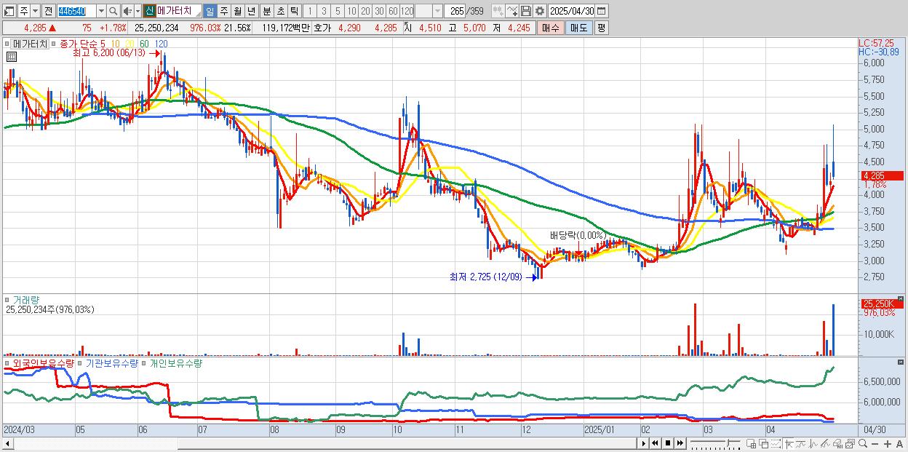Switch to 년 yearly chart period
The image size is (908, 452).
click(x=251, y=11)
